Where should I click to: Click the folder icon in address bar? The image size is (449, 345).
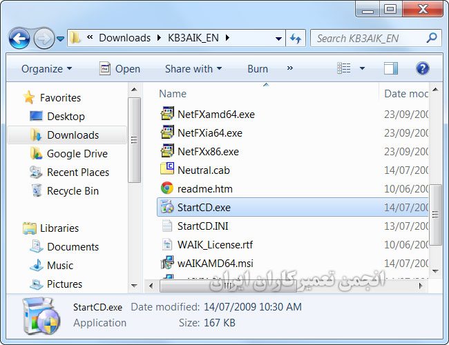click(75, 38)
